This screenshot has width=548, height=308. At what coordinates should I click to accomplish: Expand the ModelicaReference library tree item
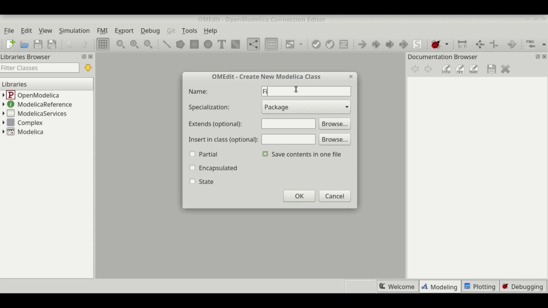pos(3,104)
